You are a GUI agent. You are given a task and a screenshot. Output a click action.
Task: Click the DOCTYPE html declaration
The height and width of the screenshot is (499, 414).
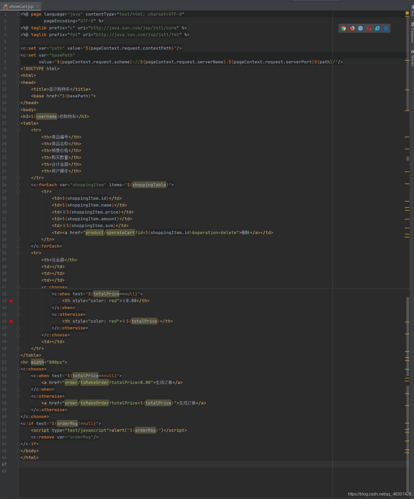pos(40,69)
